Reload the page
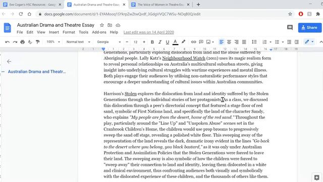 [x=21, y=14]
